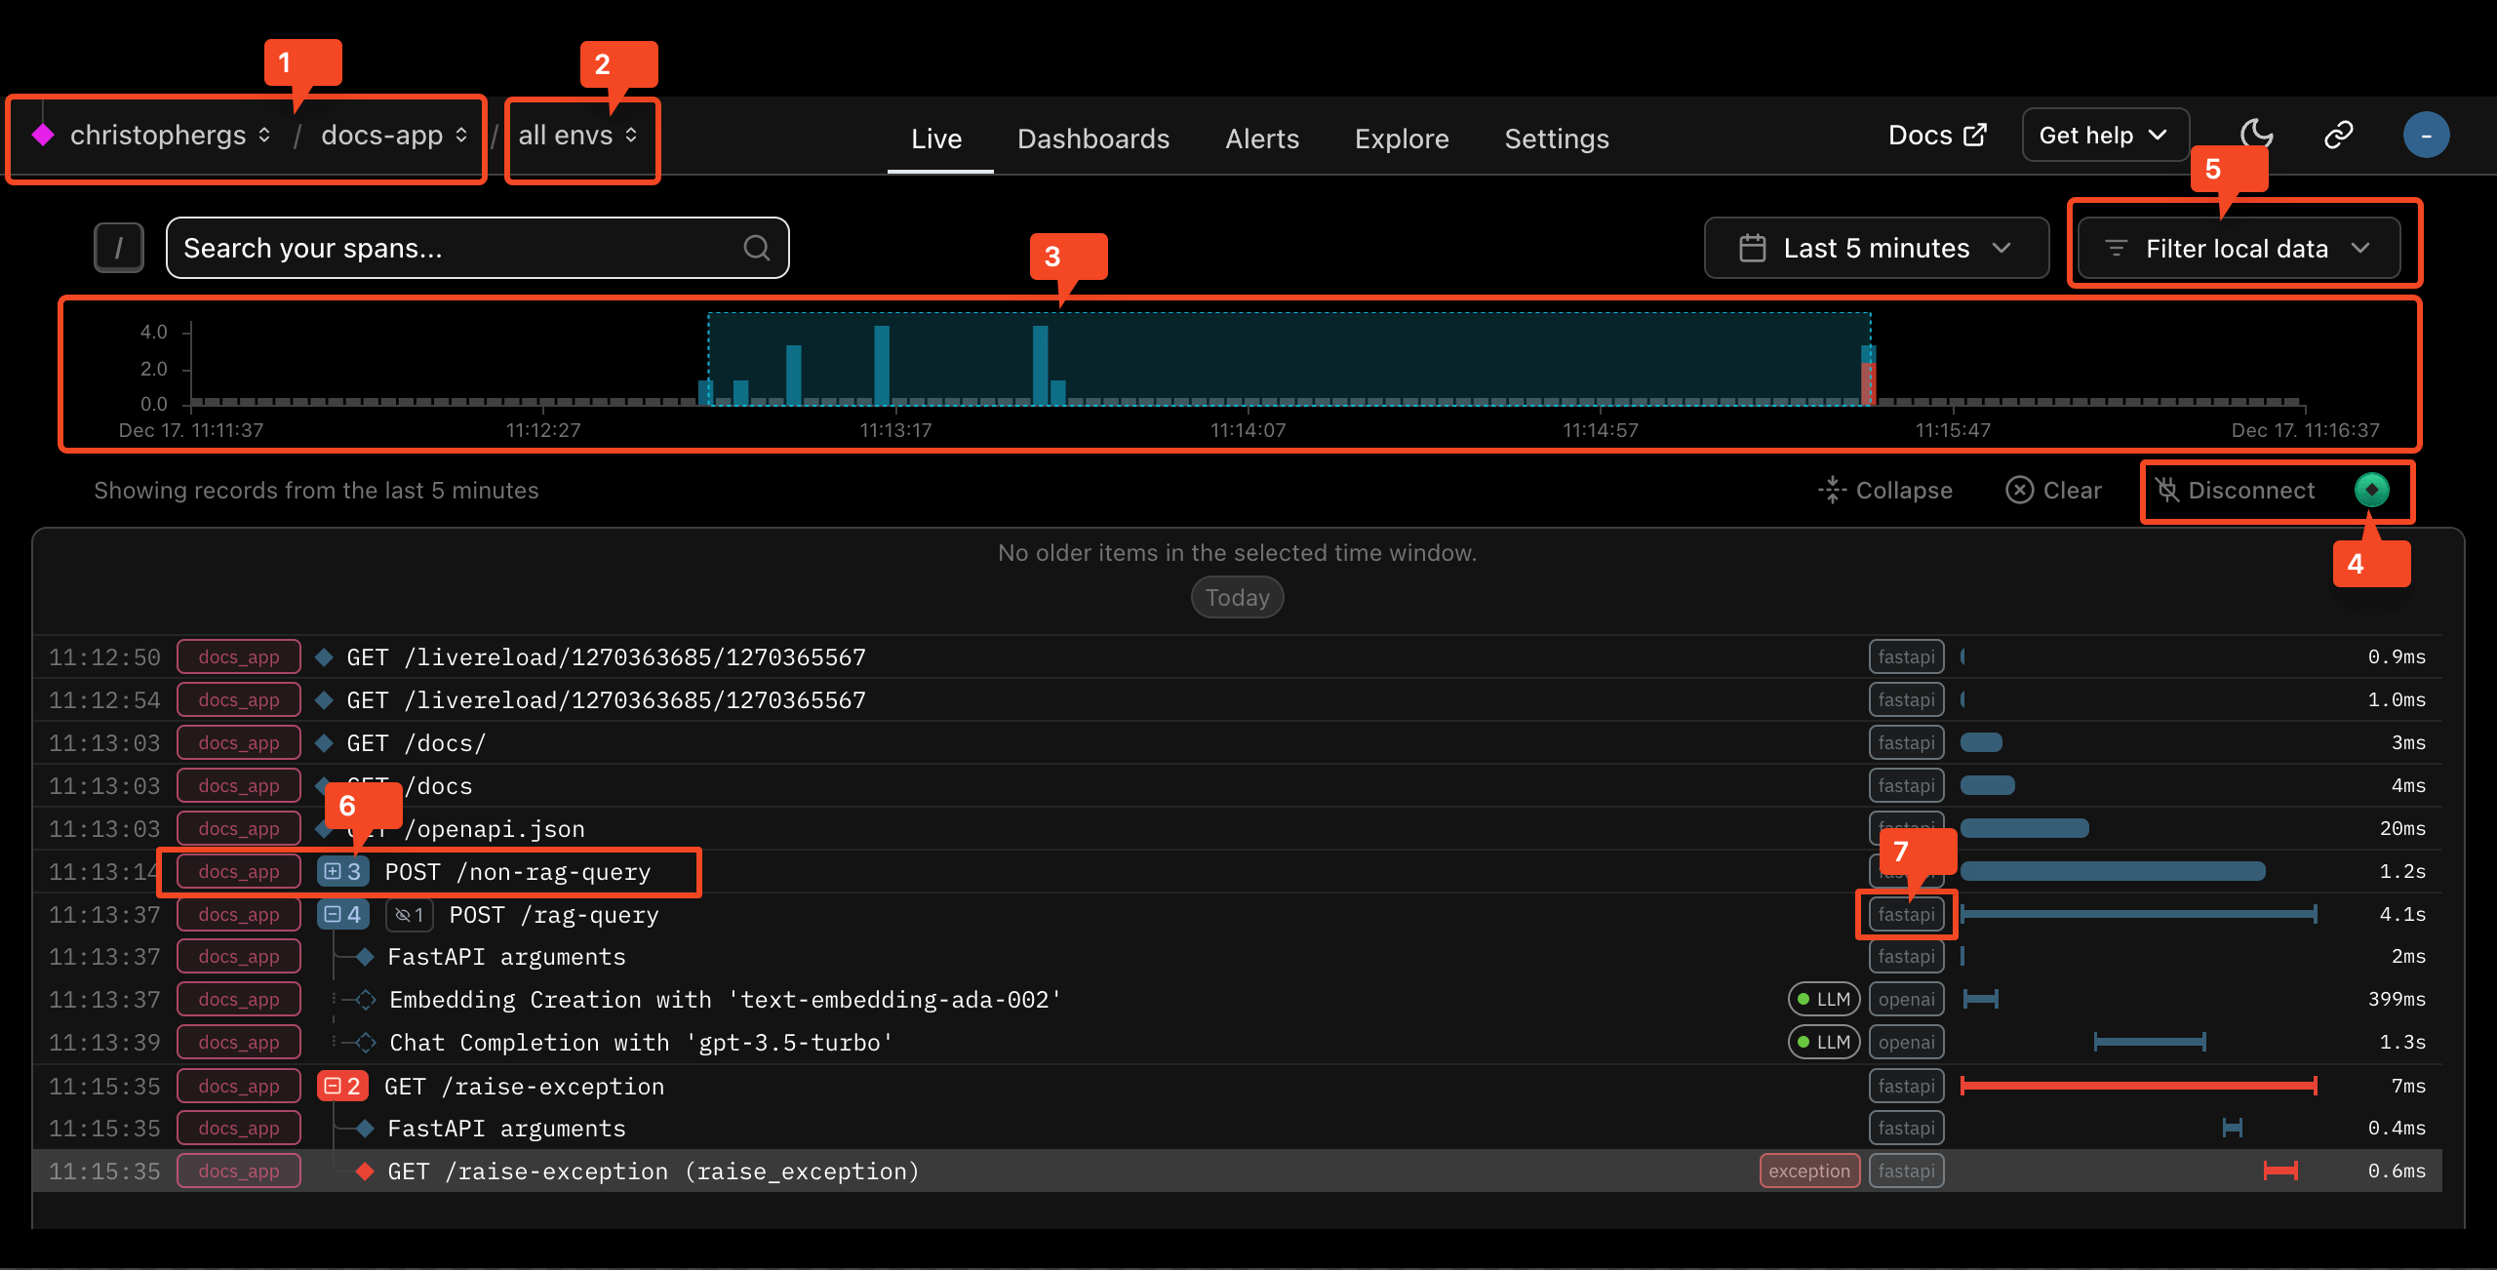Open Filter local data dropdown

click(x=2238, y=249)
